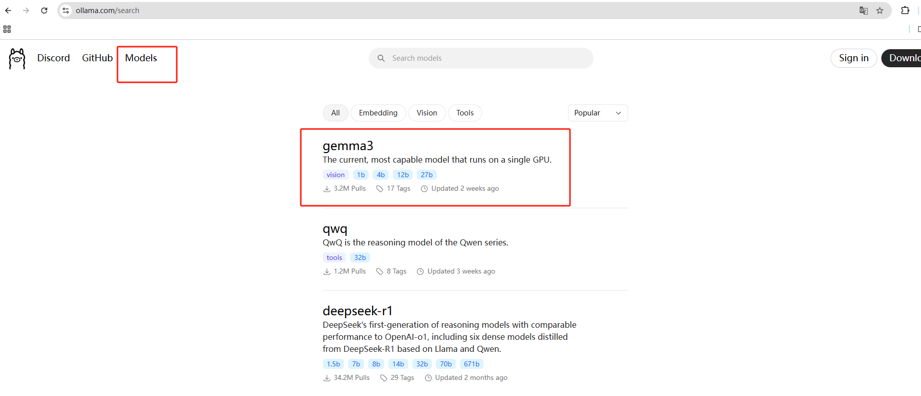Click the magnifier icon in search box
921x396 pixels.
(381, 58)
